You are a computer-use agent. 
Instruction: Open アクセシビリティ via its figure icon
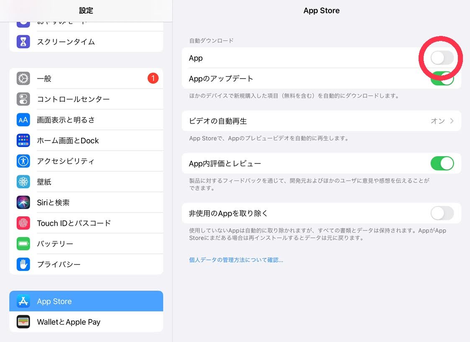pos(23,161)
